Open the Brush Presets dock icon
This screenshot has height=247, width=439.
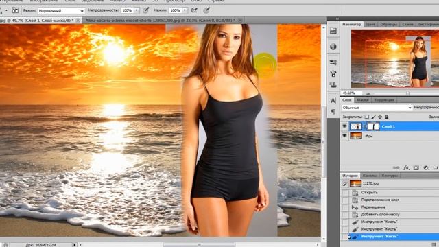[x=333, y=62]
